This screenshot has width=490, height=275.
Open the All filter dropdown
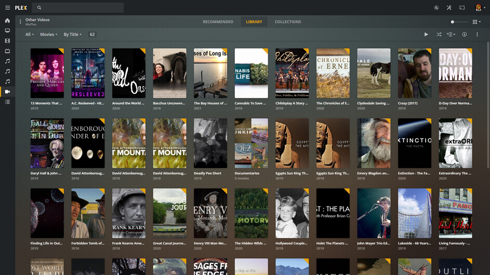[x=30, y=34]
